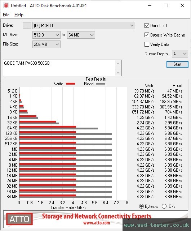Click the 6.86 GB/s read value

[173, 133]
